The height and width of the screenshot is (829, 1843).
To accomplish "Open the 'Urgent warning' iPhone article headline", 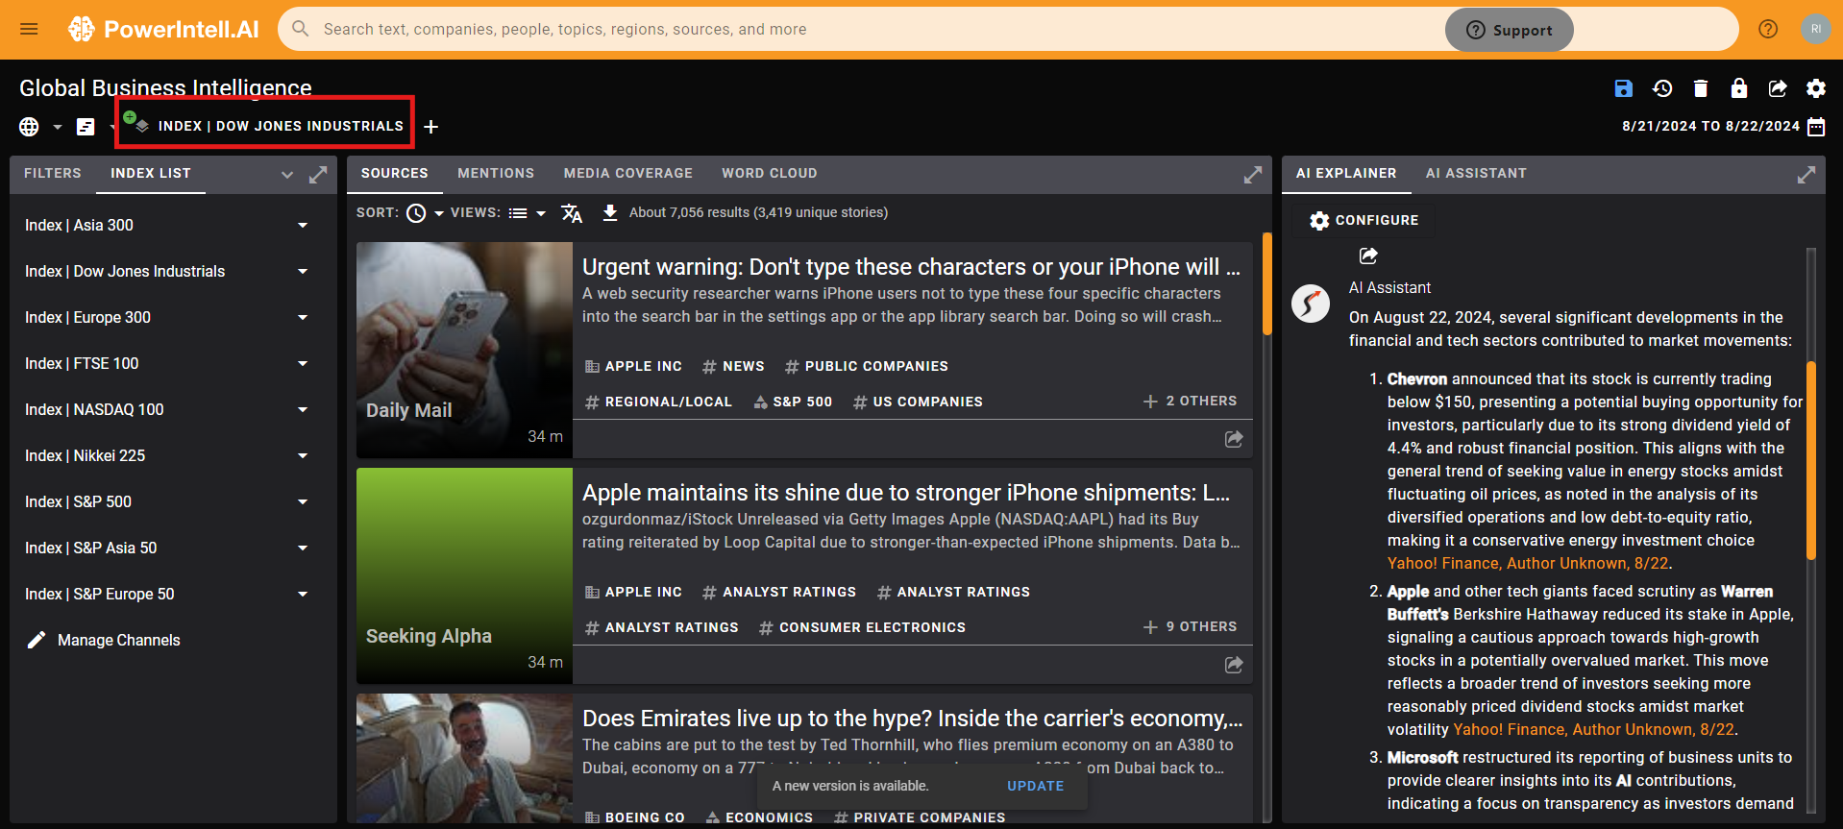I will coord(911,267).
